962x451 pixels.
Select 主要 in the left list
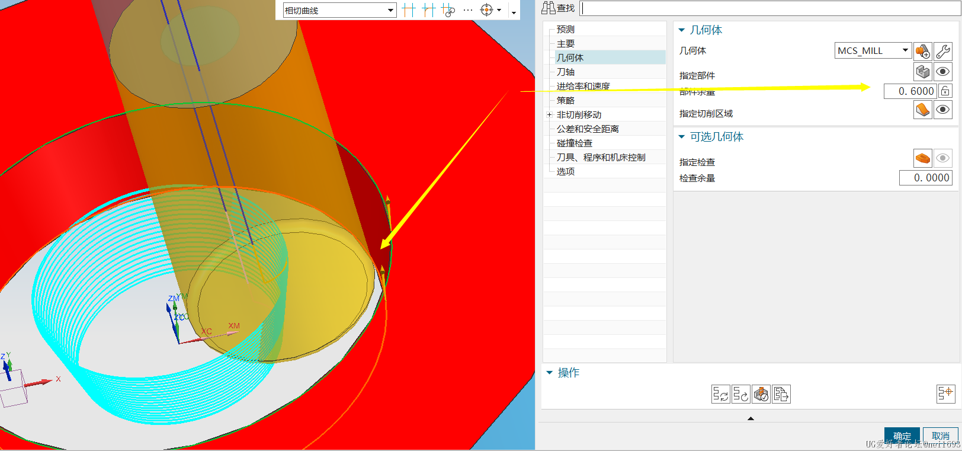click(x=565, y=43)
